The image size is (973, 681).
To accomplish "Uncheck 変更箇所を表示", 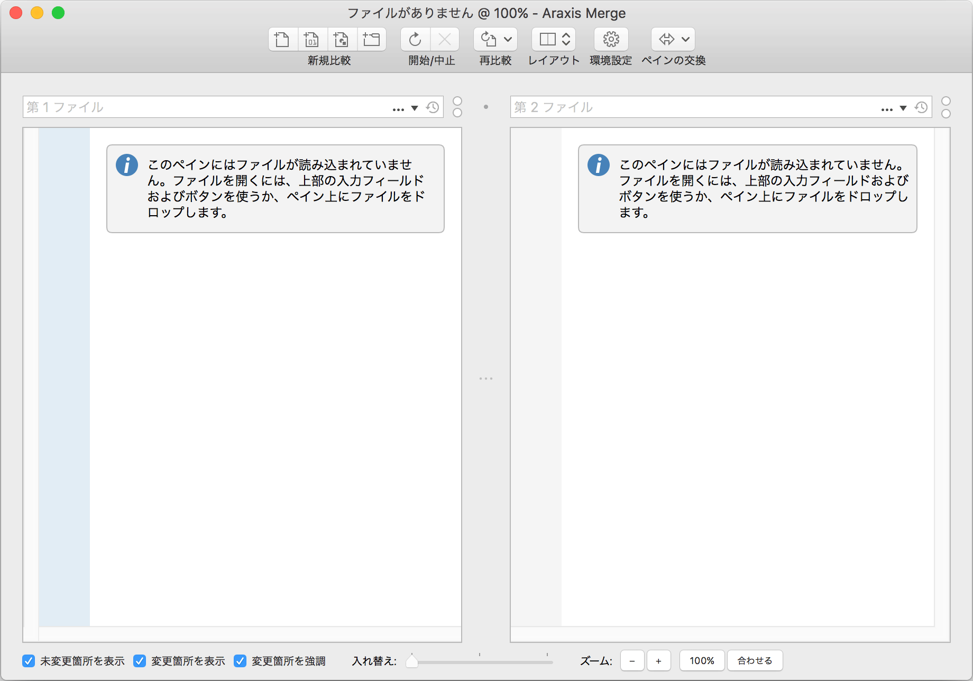I will (x=140, y=661).
